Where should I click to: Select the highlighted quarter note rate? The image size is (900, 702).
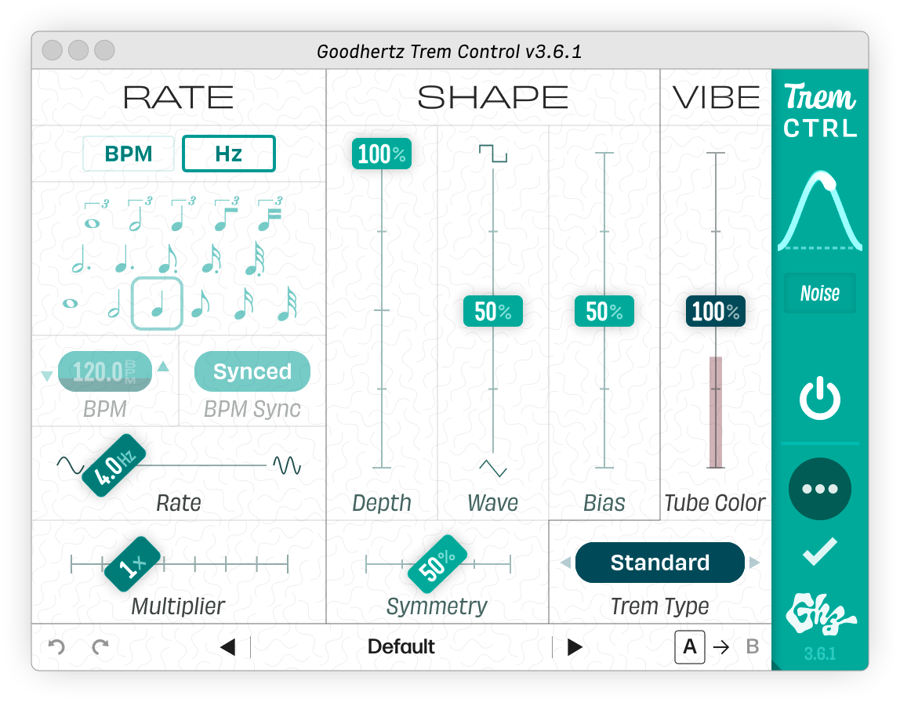(158, 303)
